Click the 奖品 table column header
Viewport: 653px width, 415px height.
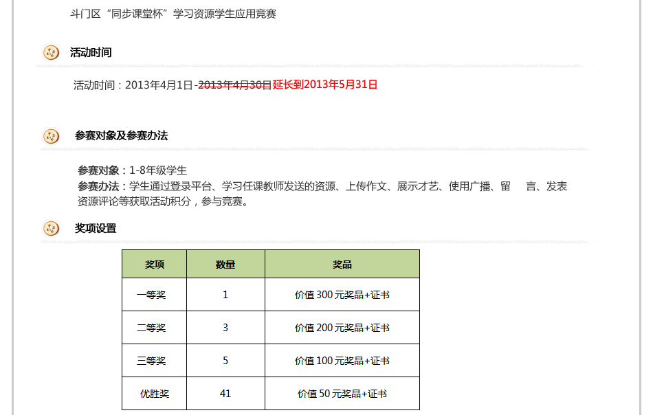click(342, 265)
